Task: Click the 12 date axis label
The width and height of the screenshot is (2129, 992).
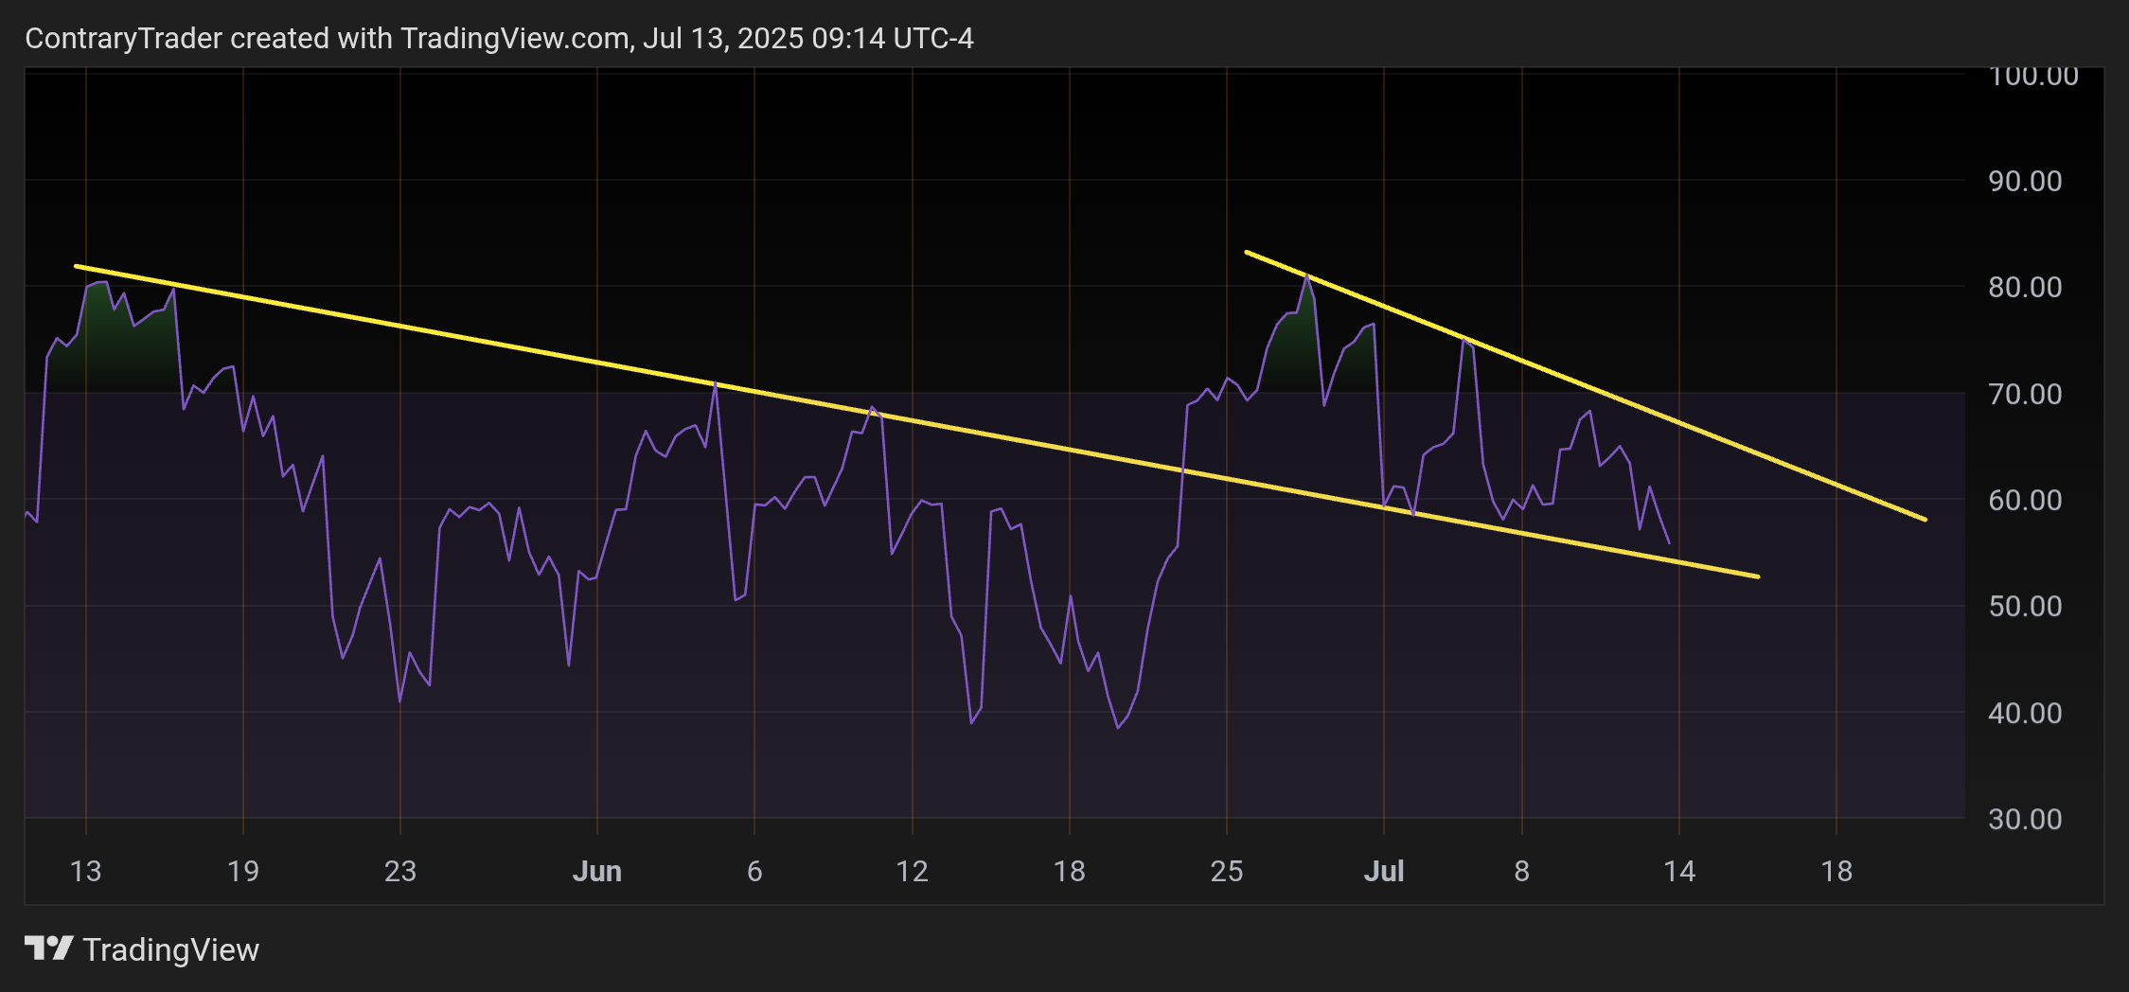Action: 913,871
